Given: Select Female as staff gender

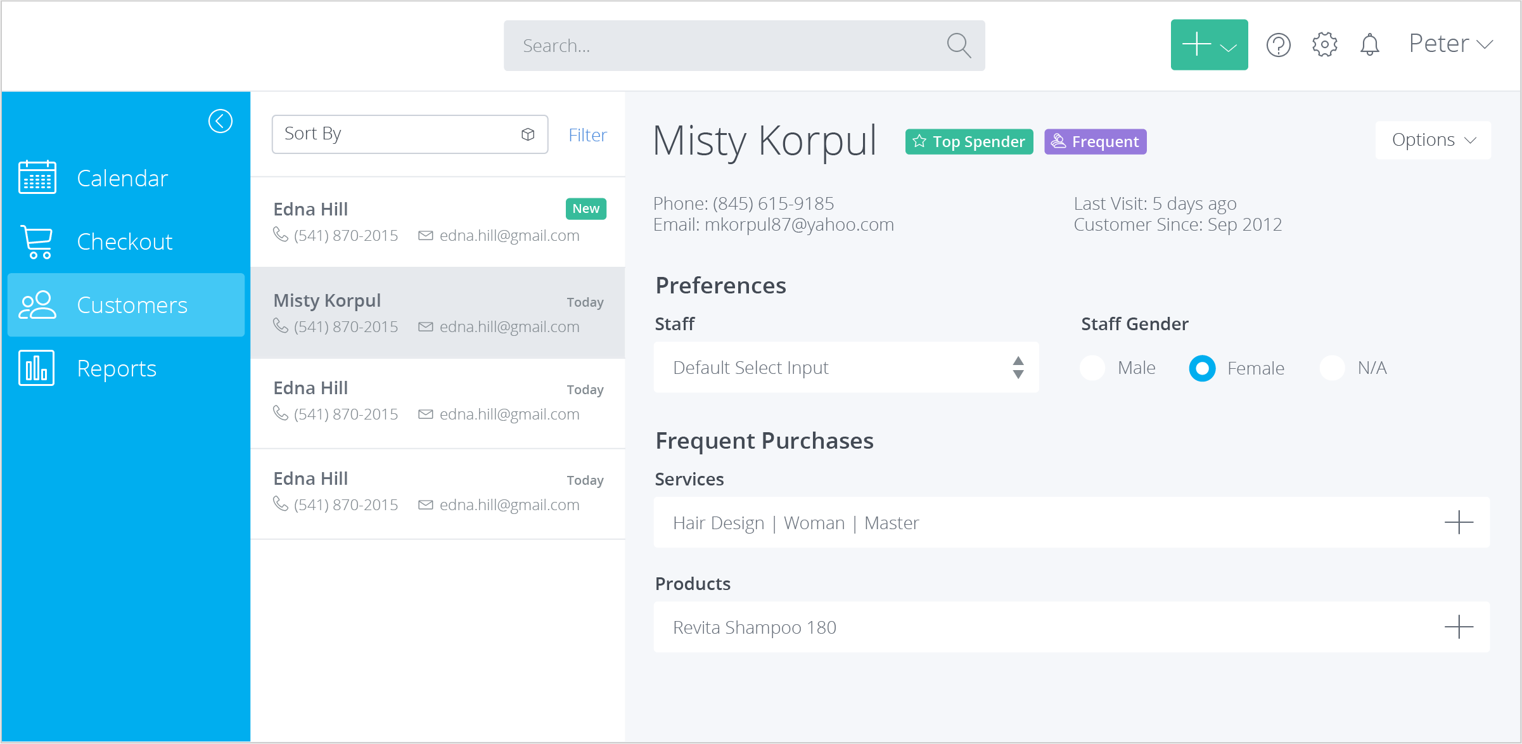Looking at the screenshot, I should 1202,368.
